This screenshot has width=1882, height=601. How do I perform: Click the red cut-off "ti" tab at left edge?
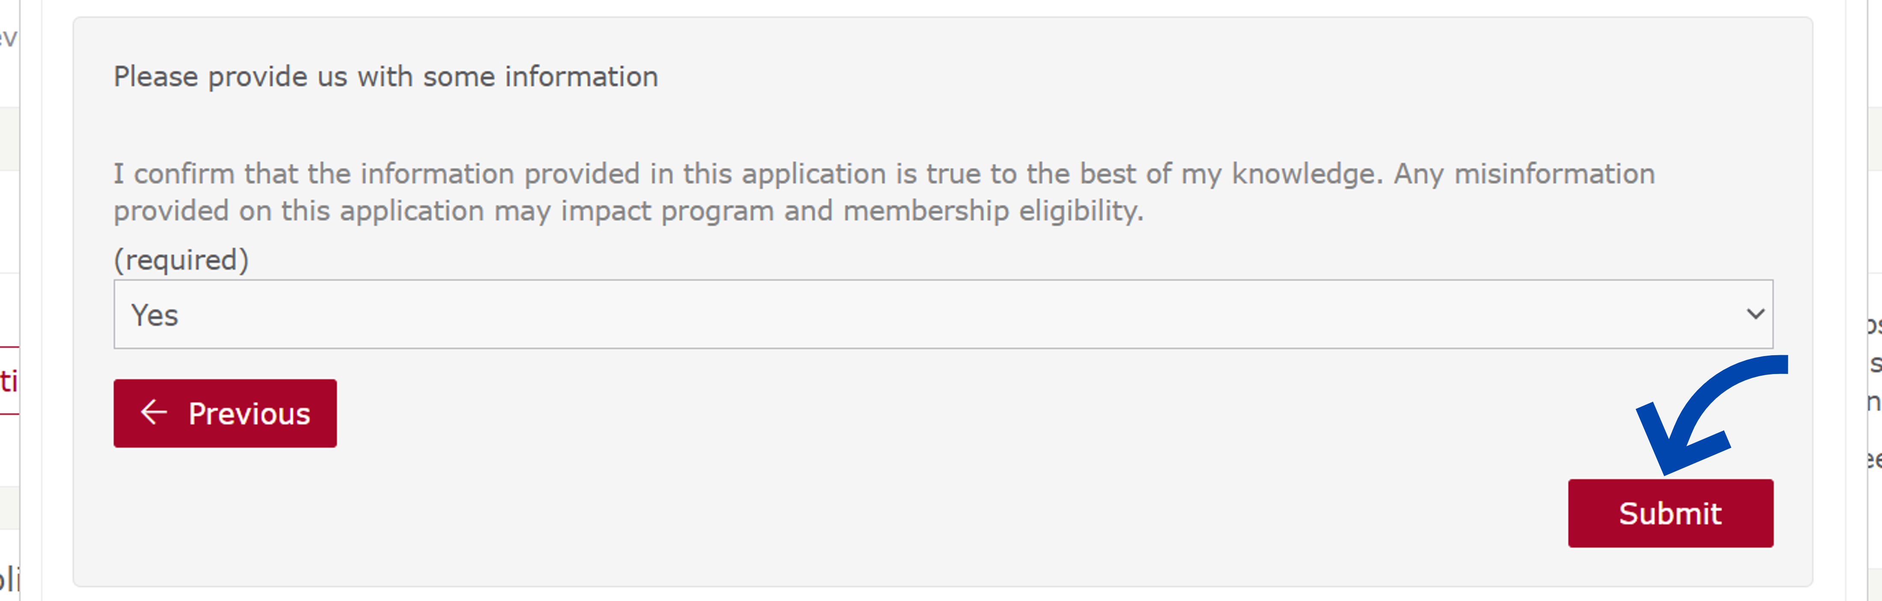[9, 380]
